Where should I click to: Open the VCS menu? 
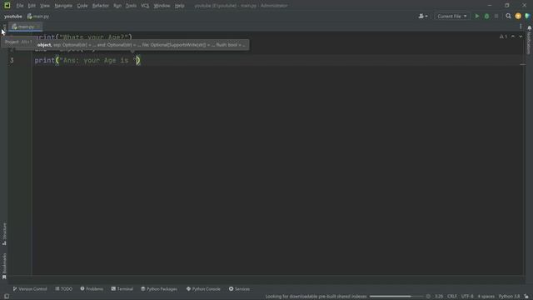click(x=145, y=6)
